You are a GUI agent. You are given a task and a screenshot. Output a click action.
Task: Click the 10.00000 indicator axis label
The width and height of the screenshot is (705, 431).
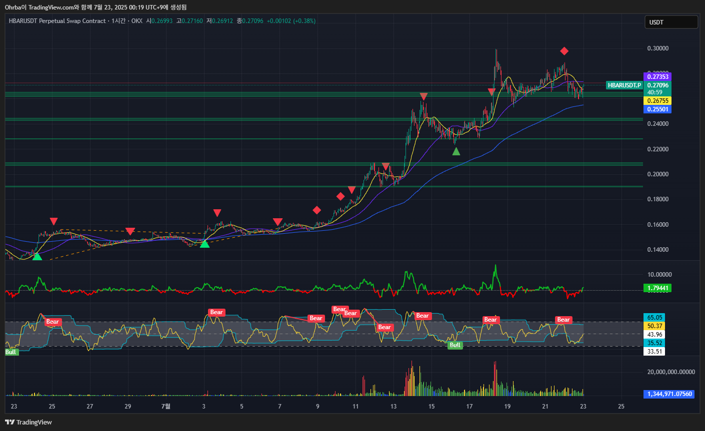coord(659,275)
